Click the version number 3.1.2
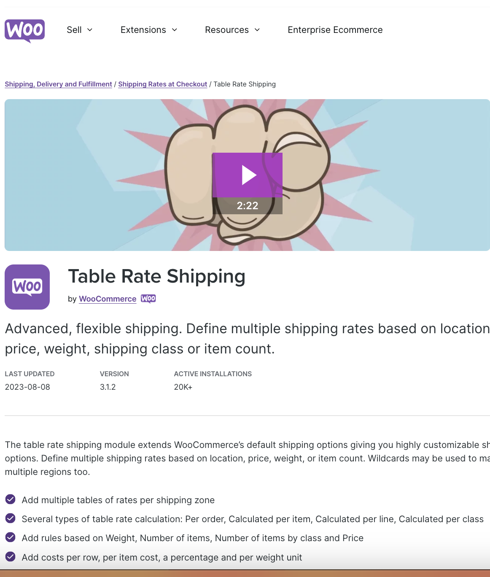Viewport: 490px width, 577px height. (108, 387)
